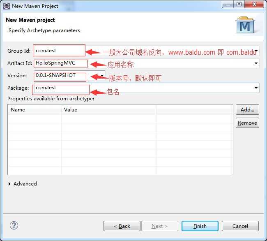Focus the Group Id field containing com.test
This screenshot has width=267, height=241.
(x=147, y=51)
